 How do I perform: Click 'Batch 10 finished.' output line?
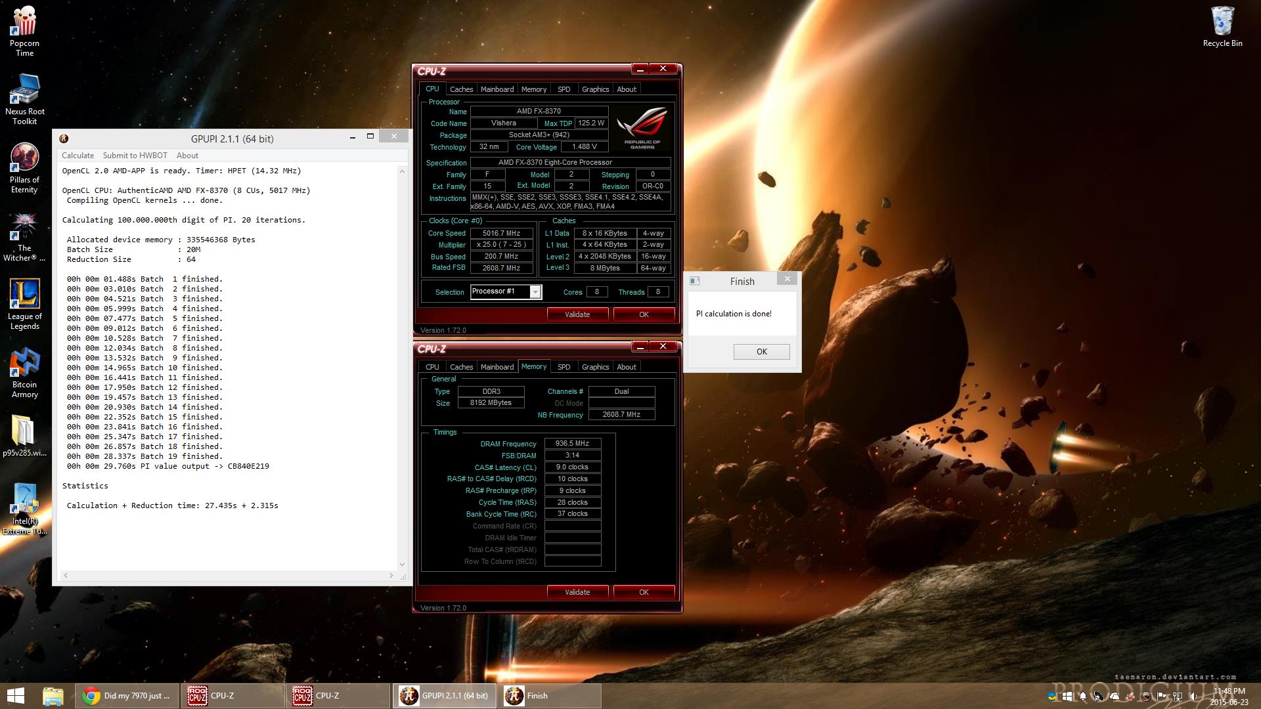click(x=144, y=368)
